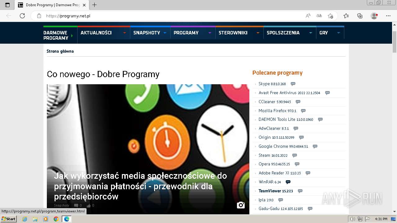Click comment bubble next to CCleaner
The width and height of the screenshot is (397, 223).
click(298, 102)
